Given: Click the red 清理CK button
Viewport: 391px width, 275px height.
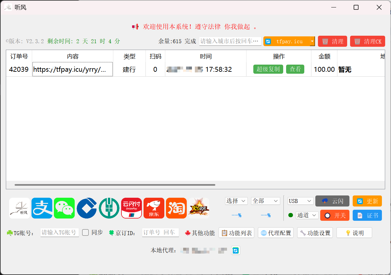Looking at the screenshot, I should [x=367, y=42].
